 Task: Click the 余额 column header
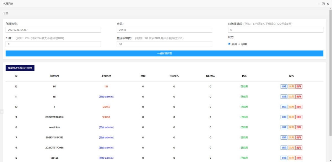tap(143, 76)
